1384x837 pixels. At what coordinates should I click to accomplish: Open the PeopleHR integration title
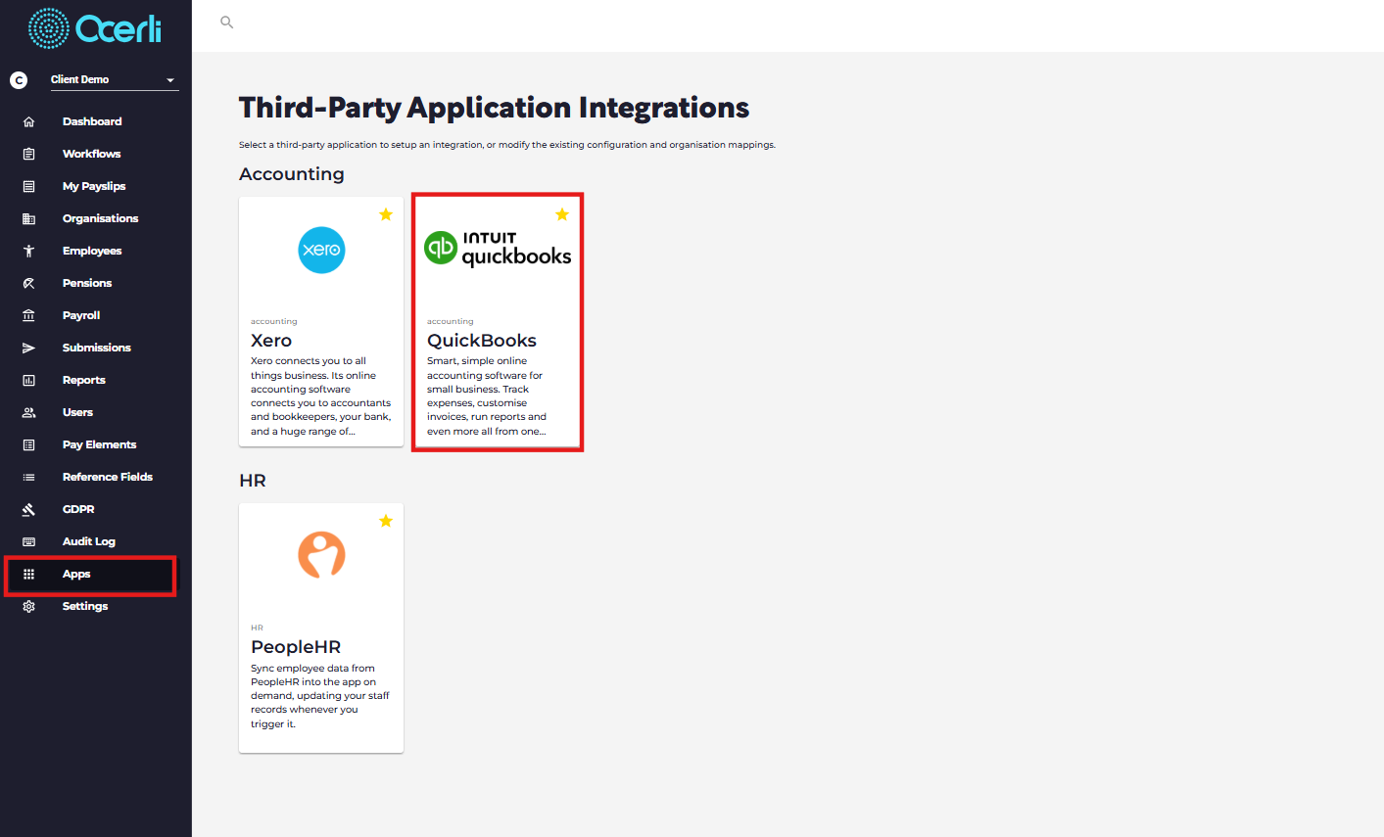coord(296,647)
